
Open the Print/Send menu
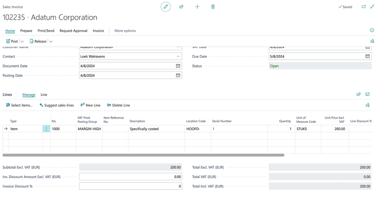46,31
